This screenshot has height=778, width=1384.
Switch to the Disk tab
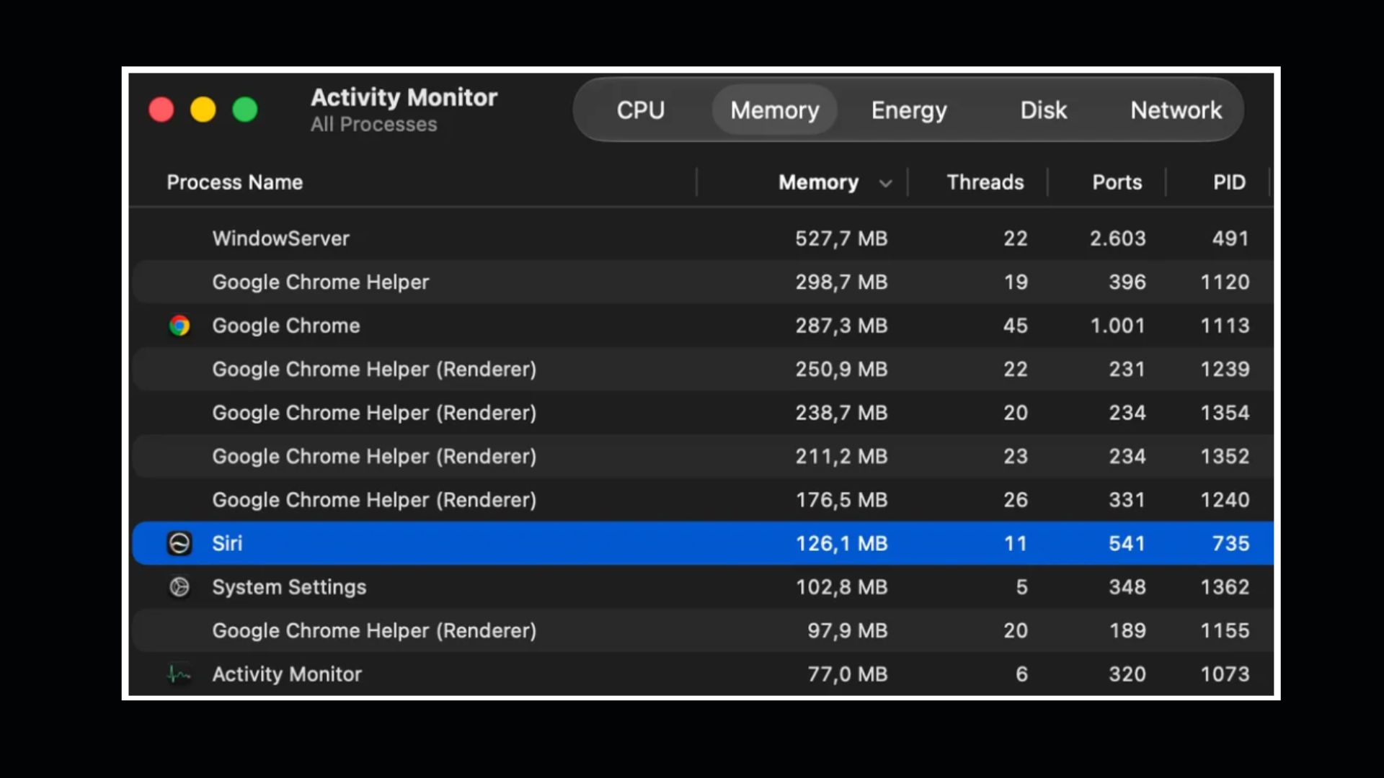pos(1043,110)
